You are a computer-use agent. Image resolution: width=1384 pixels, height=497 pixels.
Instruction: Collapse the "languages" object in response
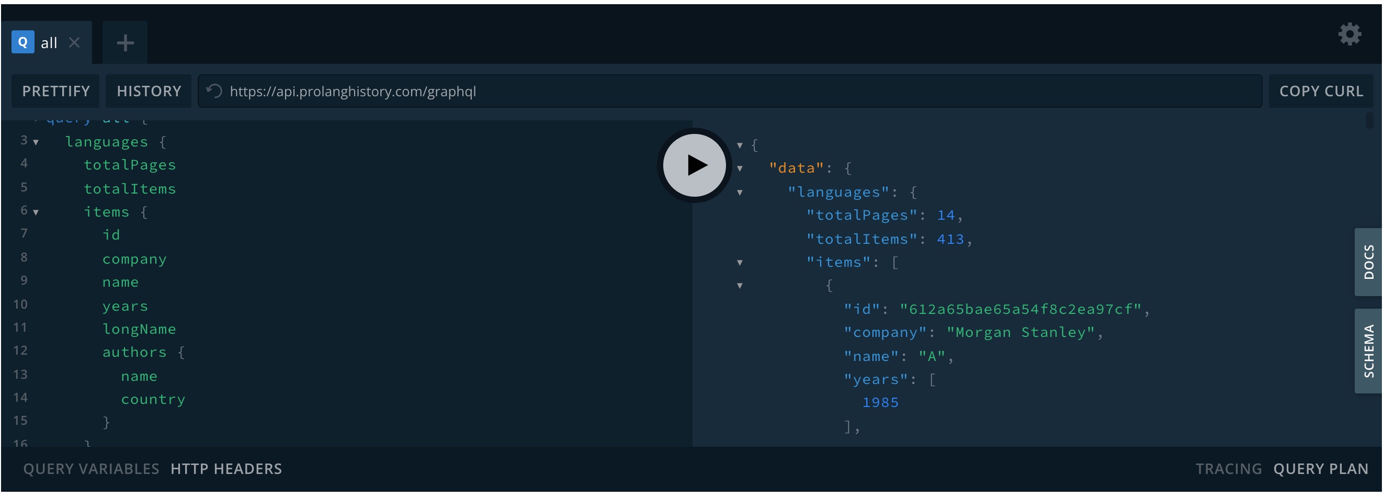tap(740, 193)
